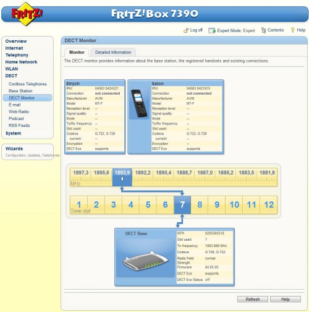
Task: Click time slot 2
Action: (96, 205)
